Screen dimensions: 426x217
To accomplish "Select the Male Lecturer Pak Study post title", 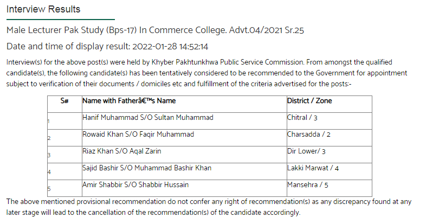I will 155,30.
